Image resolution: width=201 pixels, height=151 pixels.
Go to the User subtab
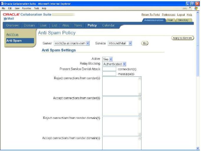(43, 25)
